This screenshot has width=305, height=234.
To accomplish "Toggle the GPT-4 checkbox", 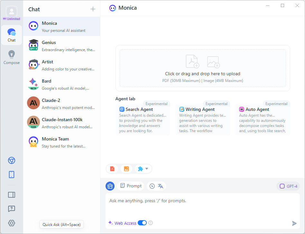I will [282, 186].
